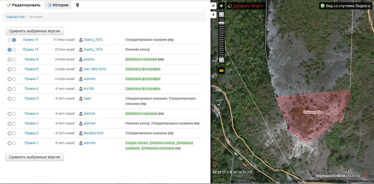
Task: Click the green icon on the satellite view selector
Action: tap(323, 6)
